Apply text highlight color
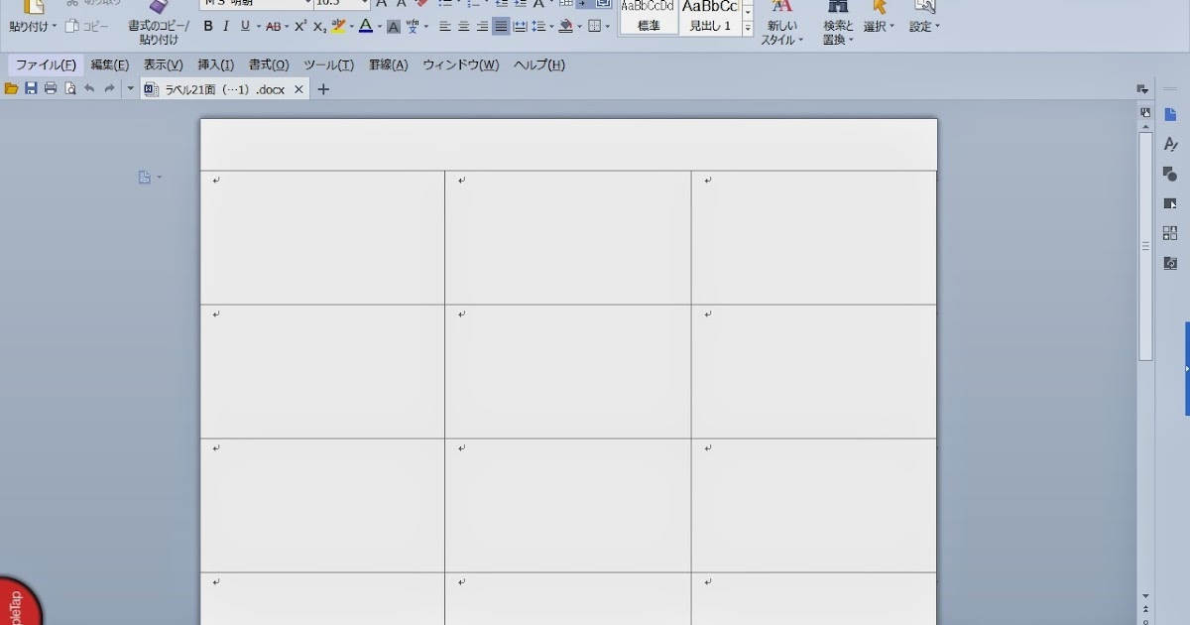 (x=339, y=27)
